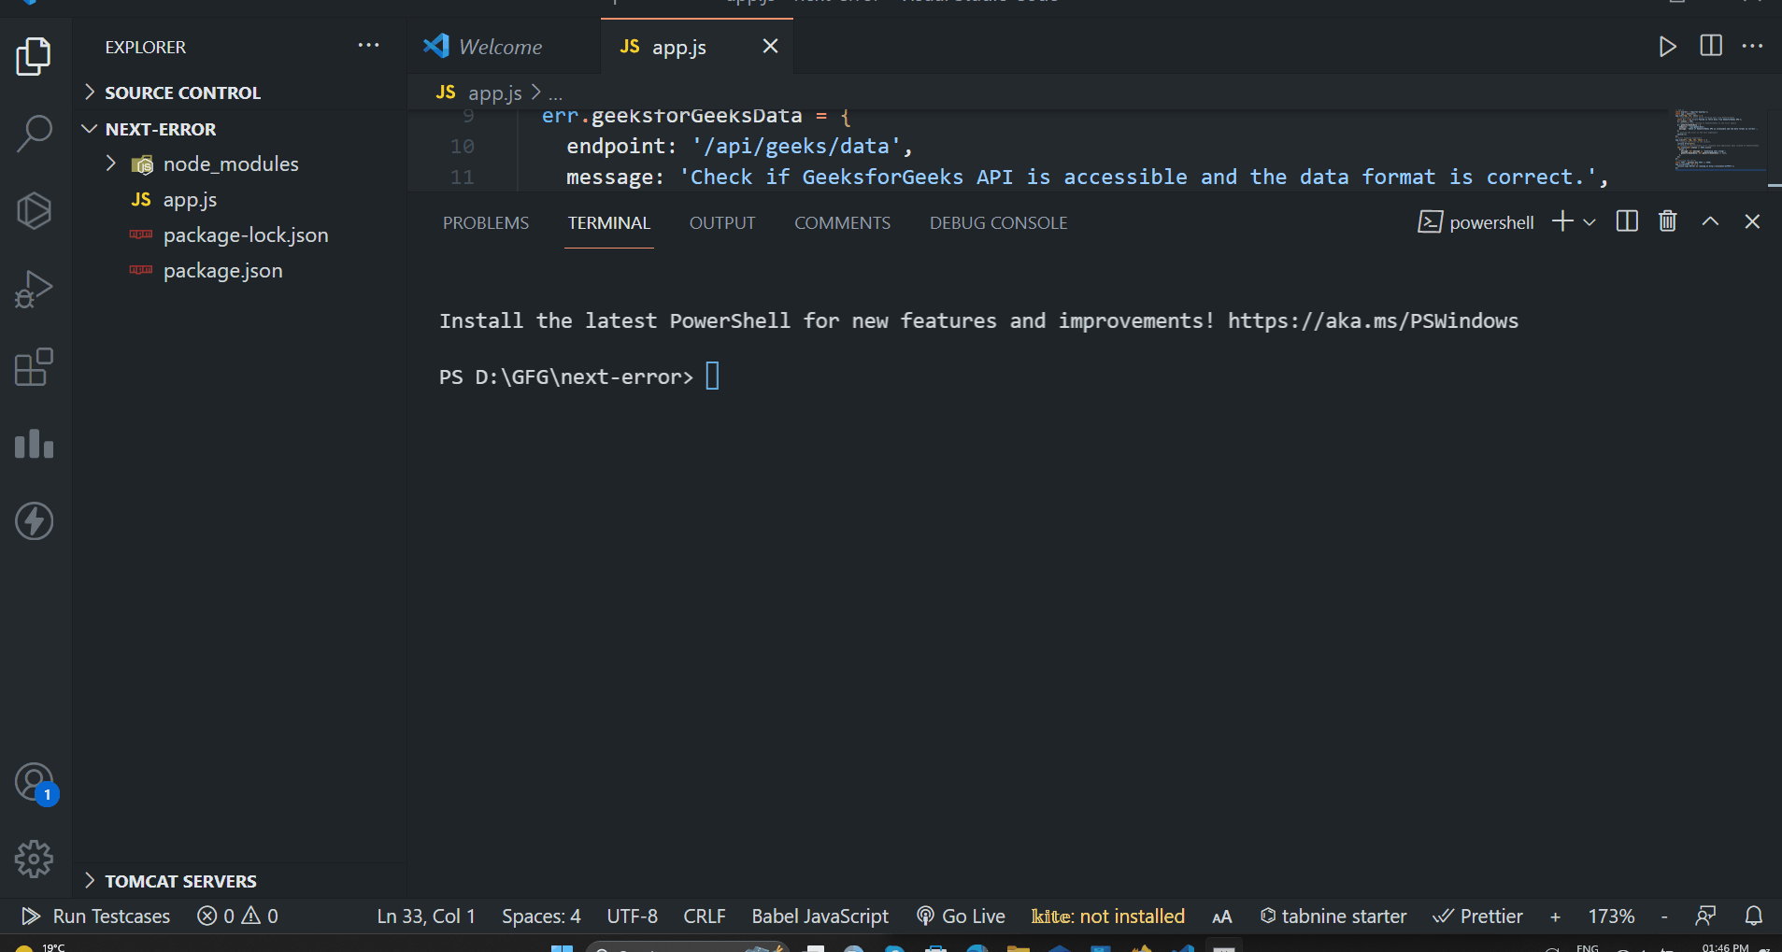Image resolution: width=1782 pixels, height=952 pixels.
Task: Kill terminal with the trash icon
Action: click(1667, 221)
